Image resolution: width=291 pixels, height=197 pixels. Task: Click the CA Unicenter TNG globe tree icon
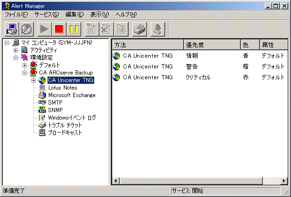click(42, 80)
